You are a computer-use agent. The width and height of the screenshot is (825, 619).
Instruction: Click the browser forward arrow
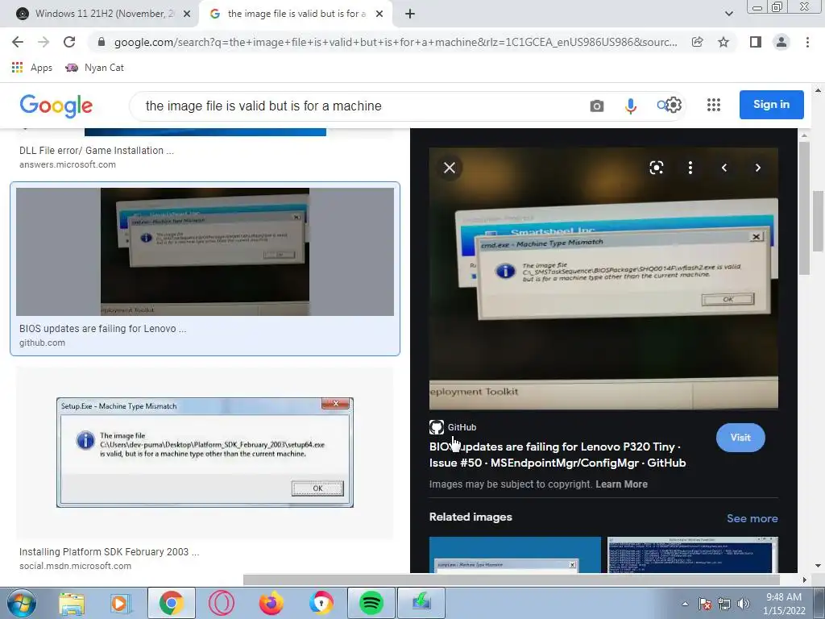point(44,42)
